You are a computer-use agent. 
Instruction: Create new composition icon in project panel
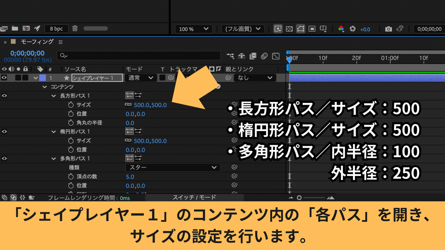coord(26,28)
